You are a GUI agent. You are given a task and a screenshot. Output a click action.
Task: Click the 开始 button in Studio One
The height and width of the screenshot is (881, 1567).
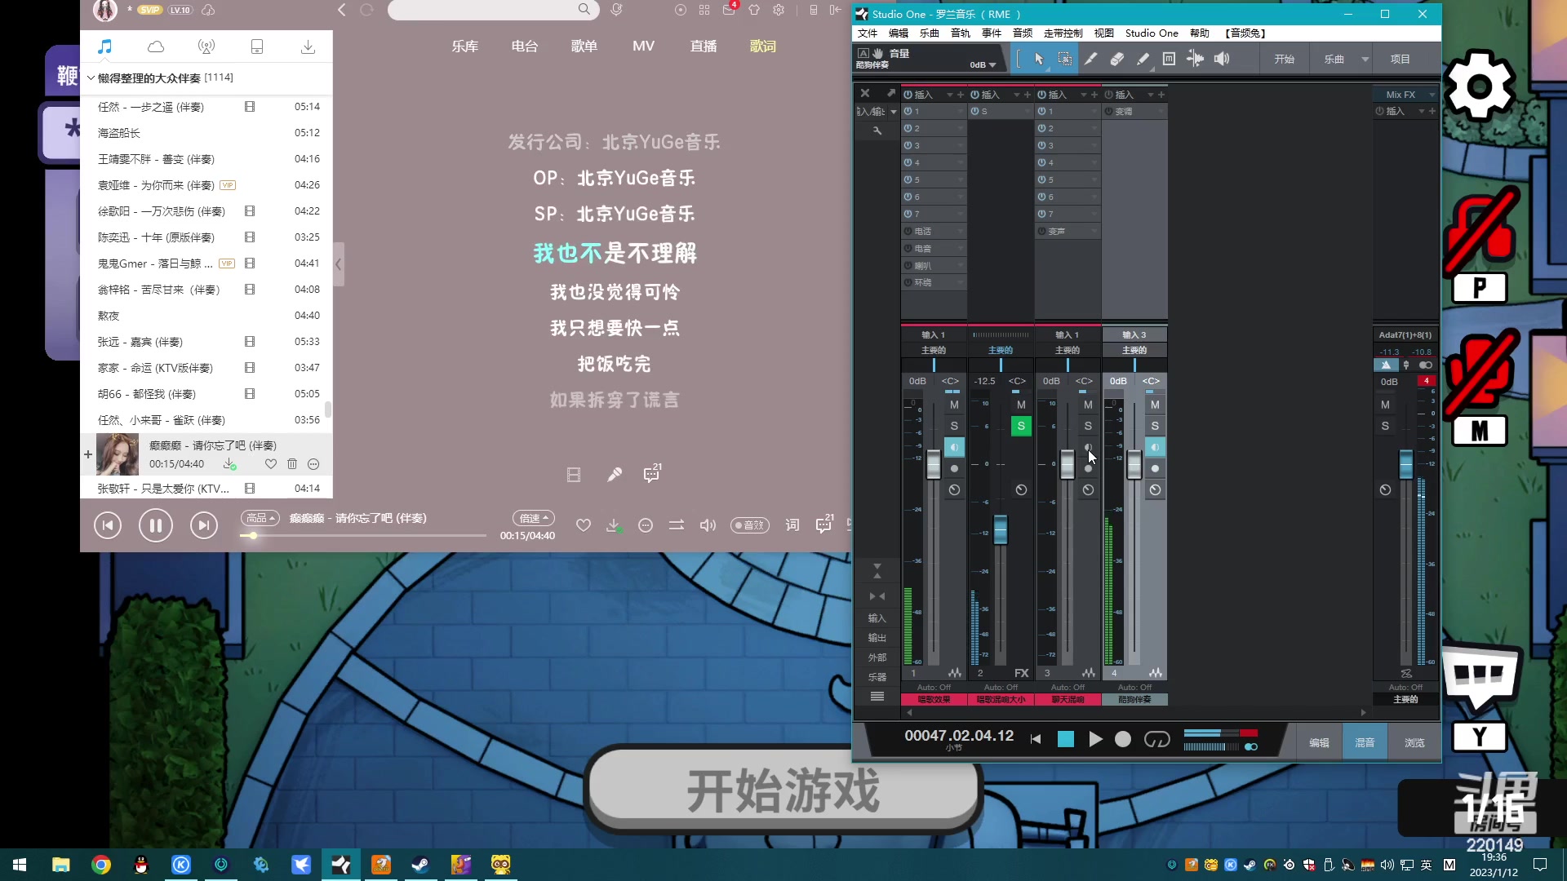point(1284,59)
